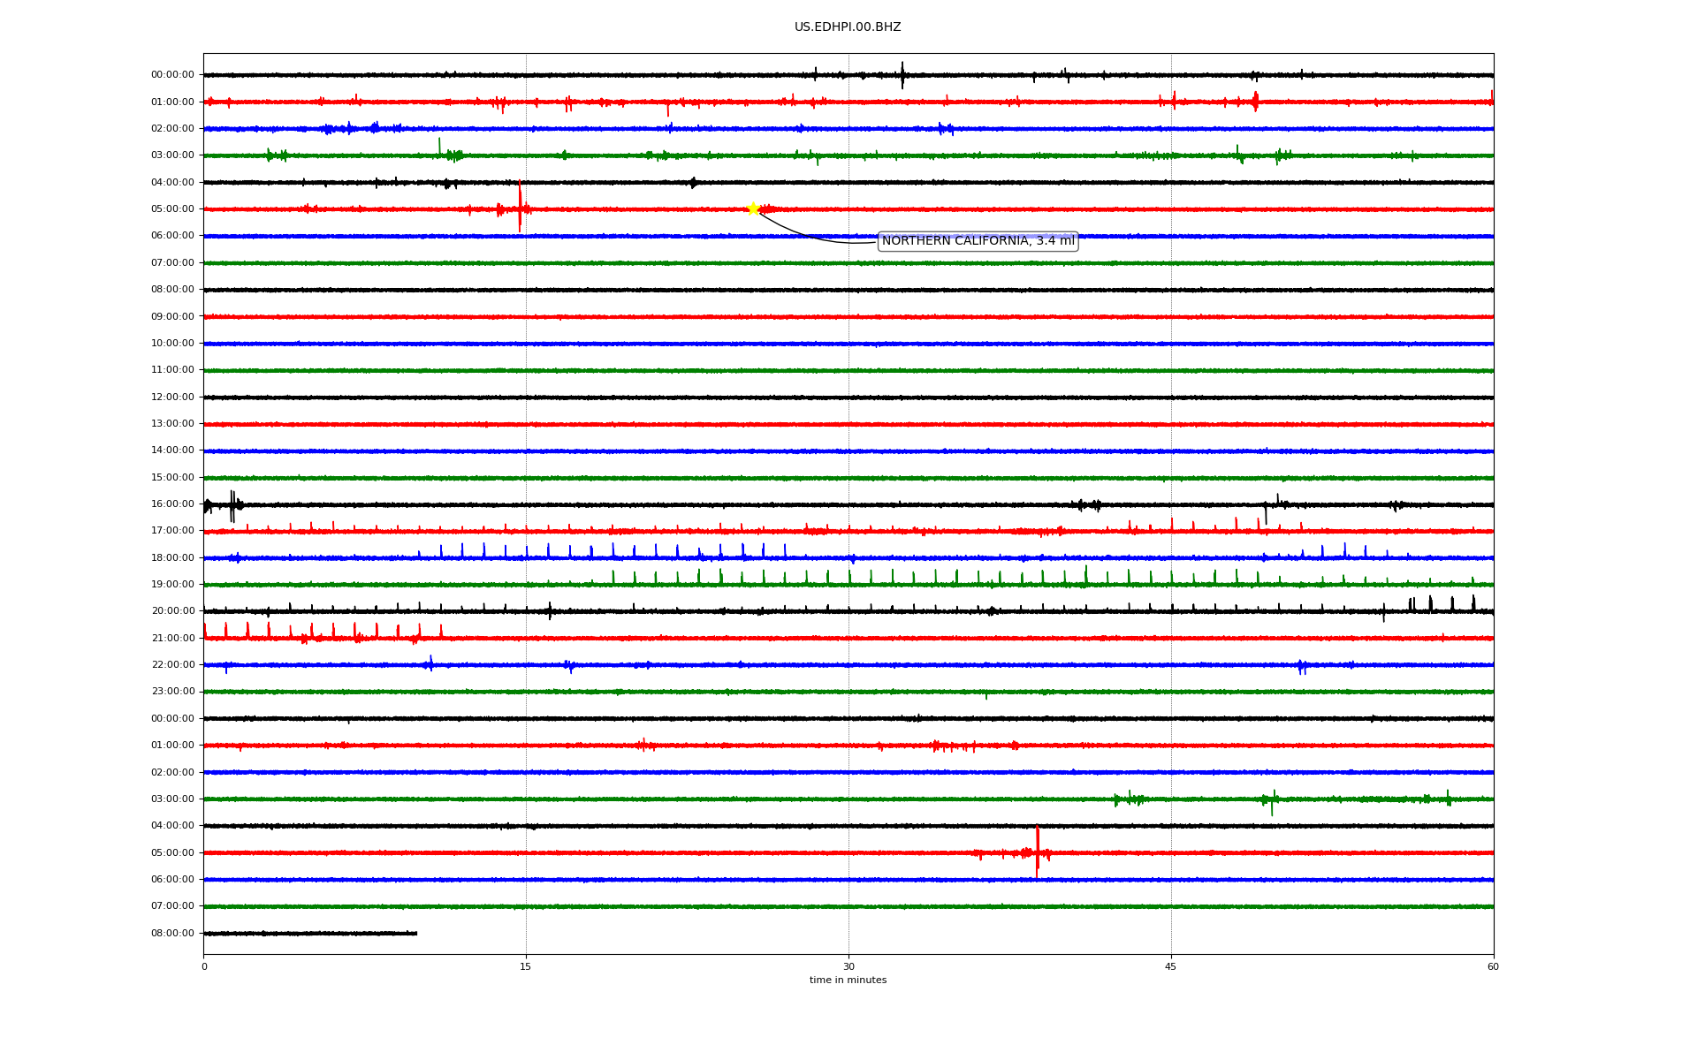Click the yellow star earthquake marker
This screenshot has height=1060, width=1697.
pyautogui.click(x=753, y=208)
